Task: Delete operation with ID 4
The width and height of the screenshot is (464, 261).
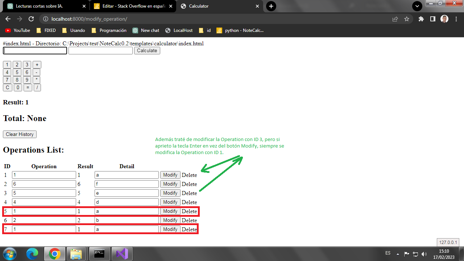Action: click(x=189, y=202)
